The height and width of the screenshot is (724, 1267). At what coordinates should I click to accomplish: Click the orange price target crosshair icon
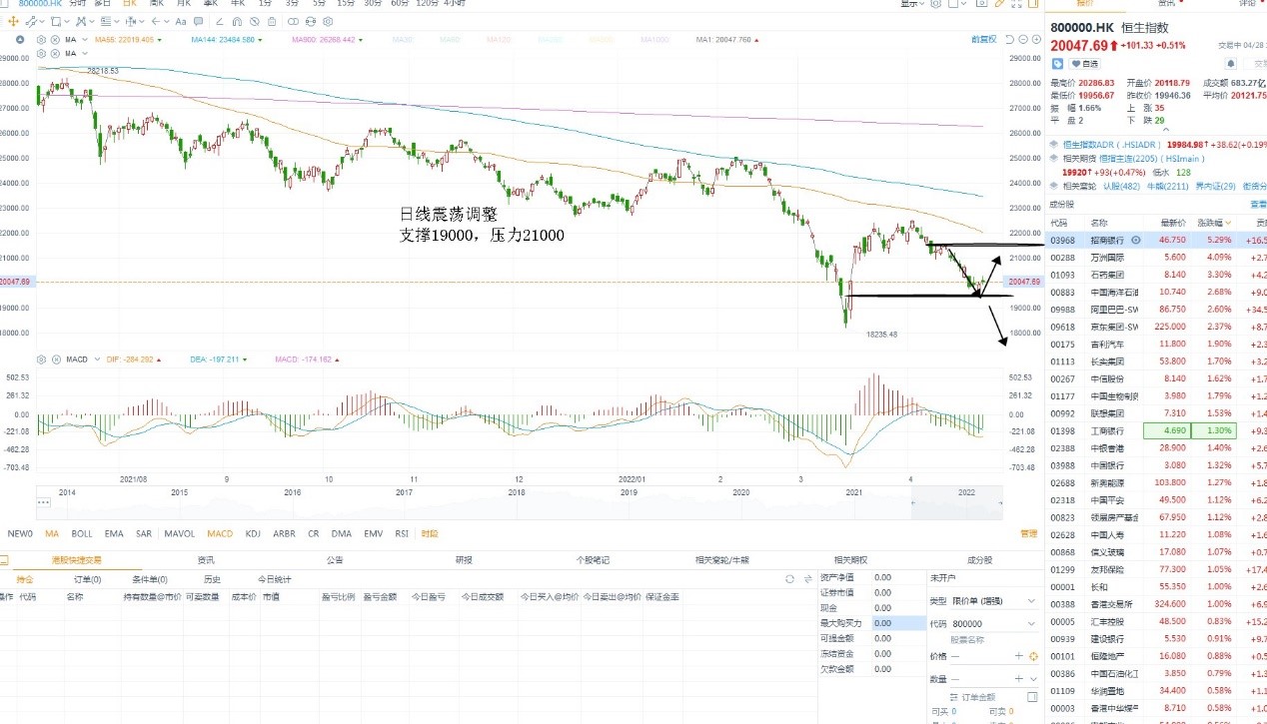coord(1033,656)
